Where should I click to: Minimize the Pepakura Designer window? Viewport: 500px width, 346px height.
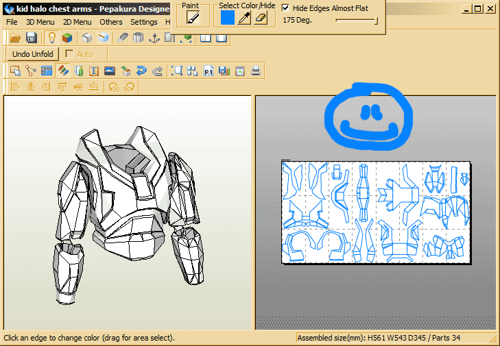tap(466, 9)
